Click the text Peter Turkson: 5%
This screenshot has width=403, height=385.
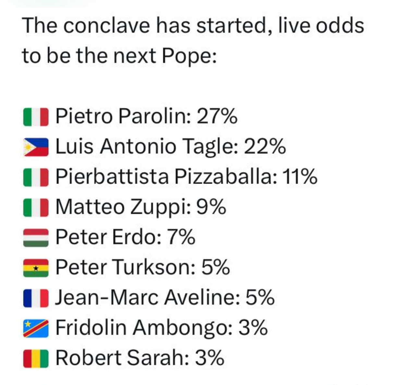(143, 267)
